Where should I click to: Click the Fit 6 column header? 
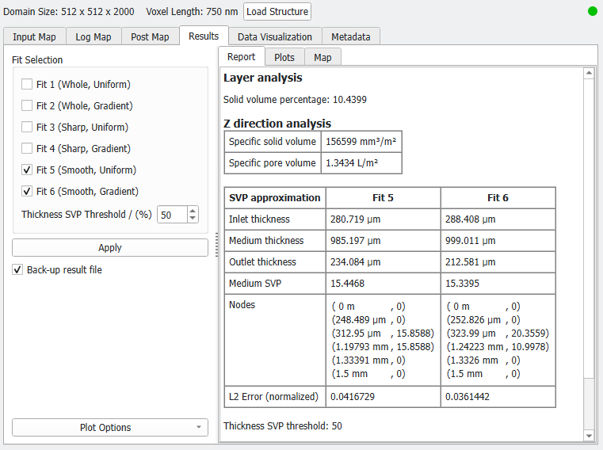(498, 198)
